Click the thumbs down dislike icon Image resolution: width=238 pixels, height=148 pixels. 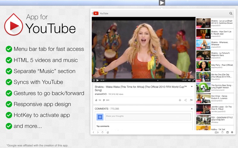[x=104, y=100]
